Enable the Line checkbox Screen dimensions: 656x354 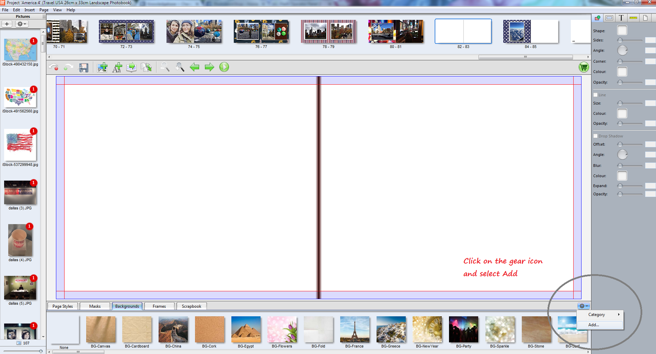(596, 95)
